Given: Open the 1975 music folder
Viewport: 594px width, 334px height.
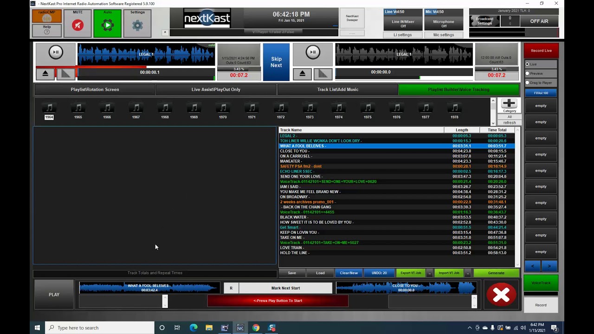Looking at the screenshot, I should pos(368,111).
